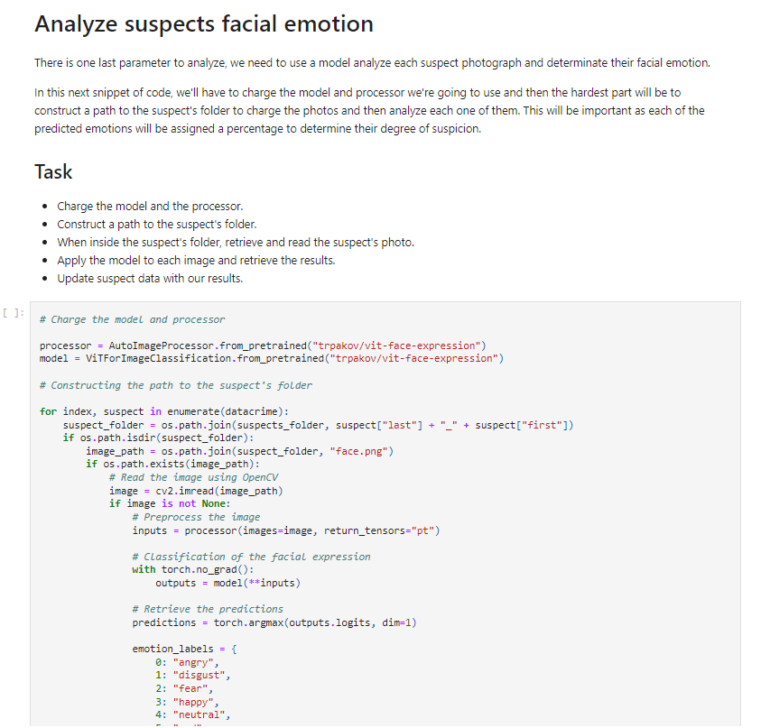The height and width of the screenshot is (728, 761).
Task: Click the 'with torch.no_grad()' line
Action: [x=193, y=569]
